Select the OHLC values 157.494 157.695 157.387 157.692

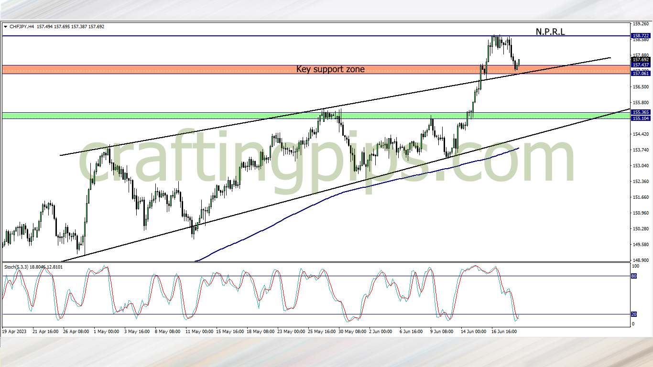pos(70,27)
